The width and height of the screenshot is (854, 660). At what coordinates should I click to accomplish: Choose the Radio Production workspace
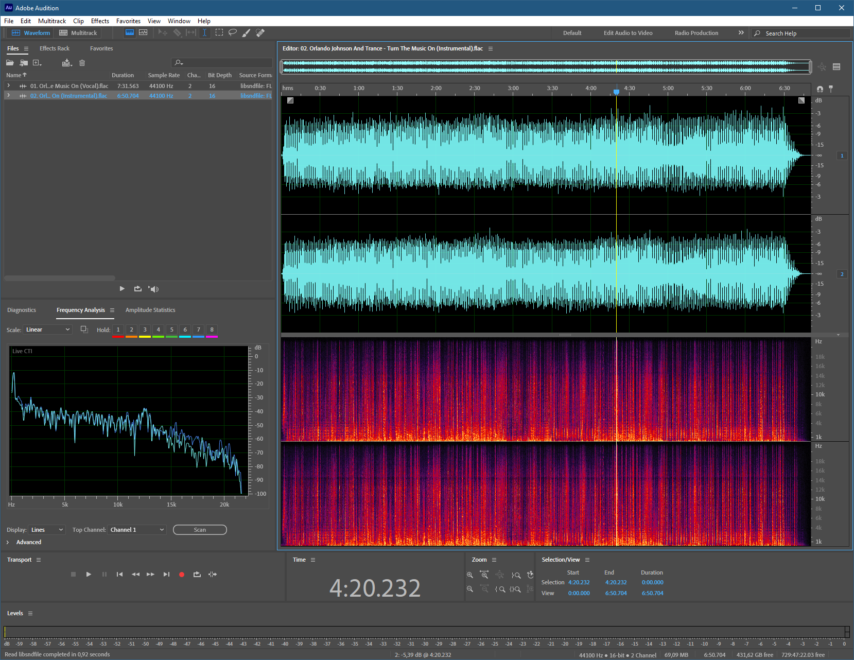click(696, 33)
